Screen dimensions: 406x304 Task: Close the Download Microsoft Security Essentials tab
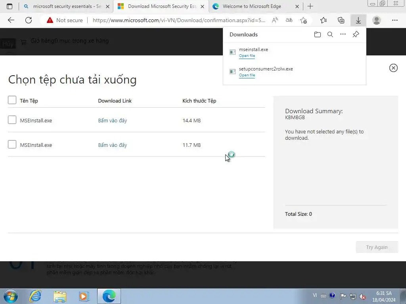point(203,6)
